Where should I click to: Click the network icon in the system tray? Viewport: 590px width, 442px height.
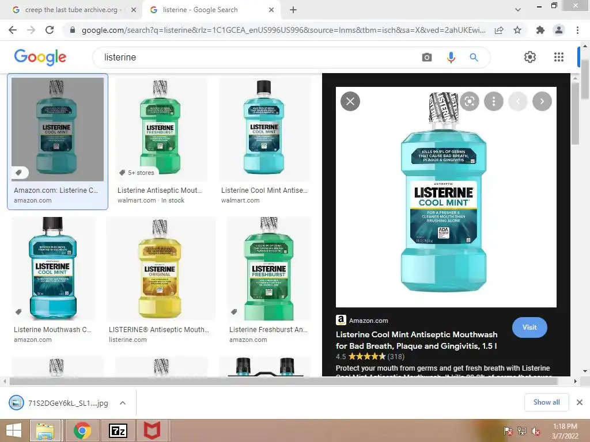pos(522,431)
